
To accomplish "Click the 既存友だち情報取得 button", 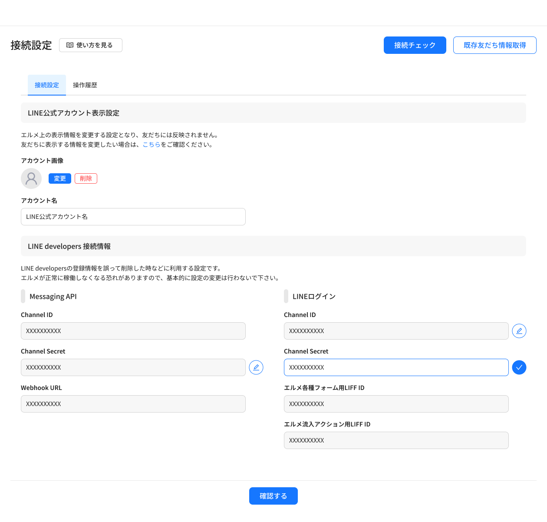I will coord(495,45).
